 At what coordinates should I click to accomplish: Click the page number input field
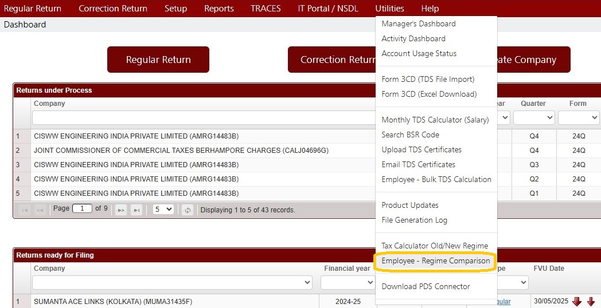coord(82,208)
